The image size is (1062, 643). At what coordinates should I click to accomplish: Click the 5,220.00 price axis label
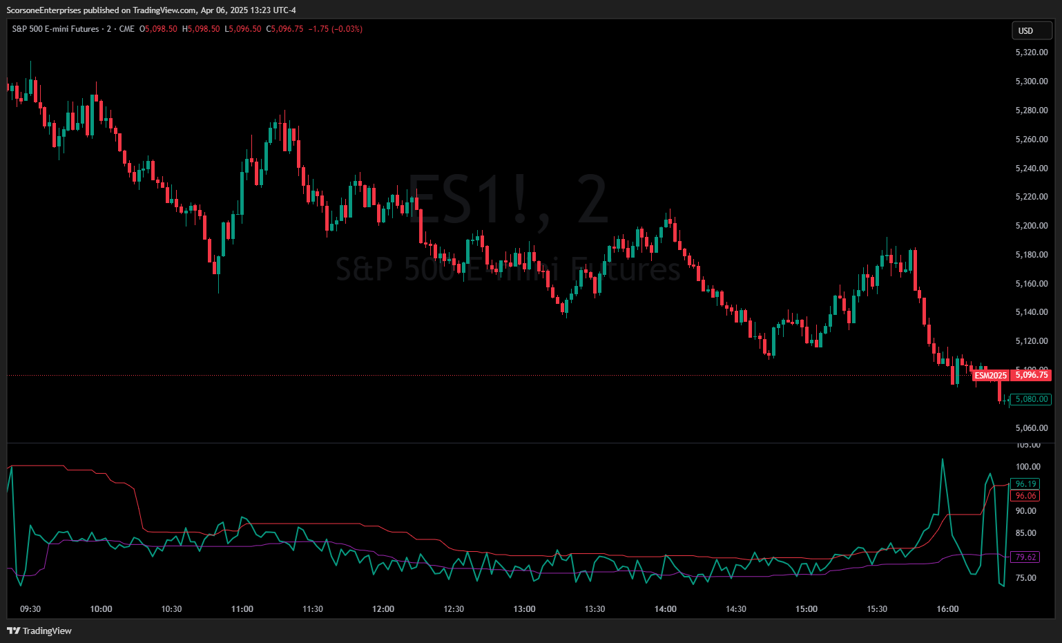tap(1032, 197)
